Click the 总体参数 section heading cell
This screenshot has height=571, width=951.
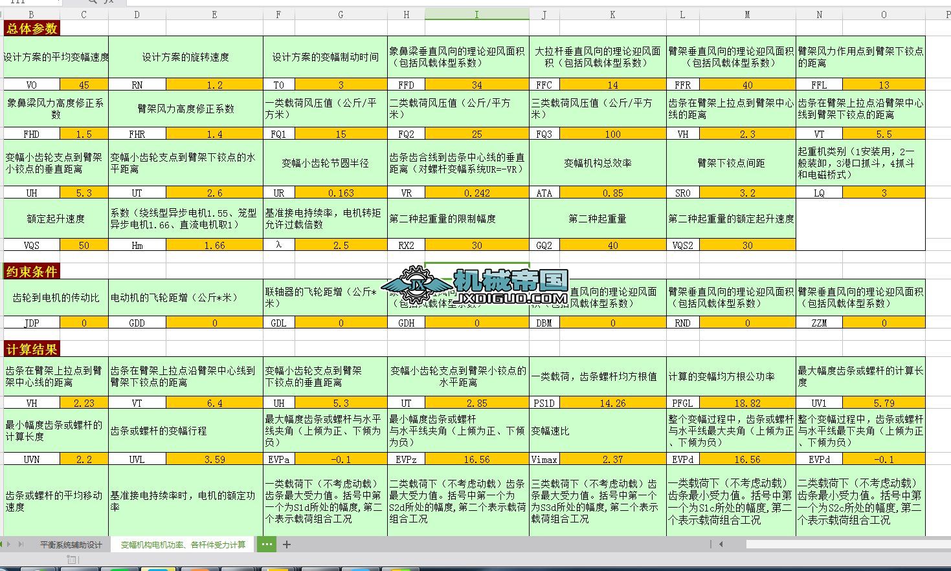pos(32,28)
